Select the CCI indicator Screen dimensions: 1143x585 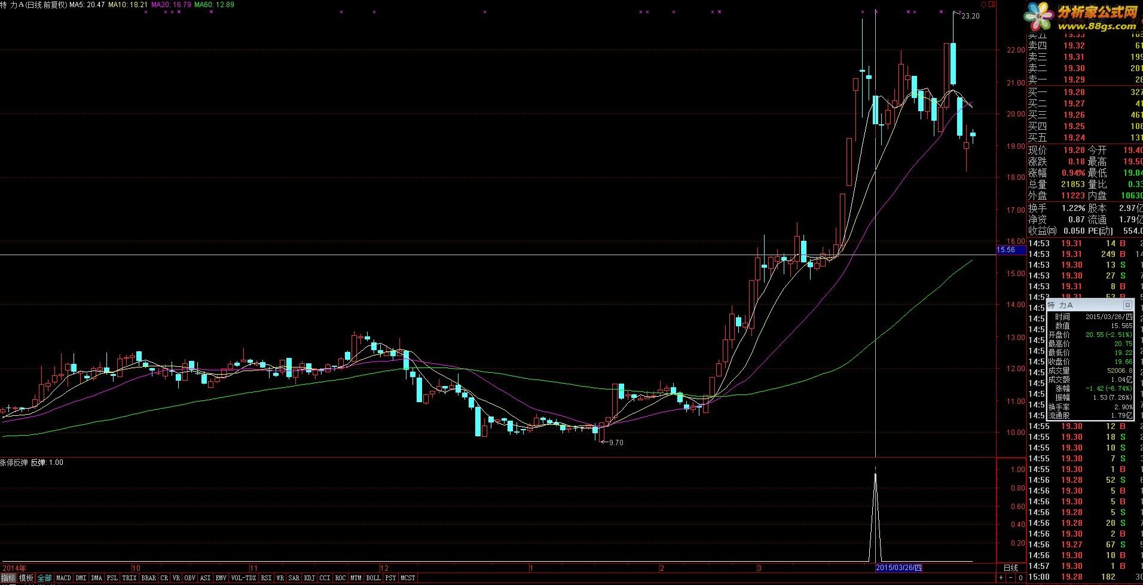(325, 578)
